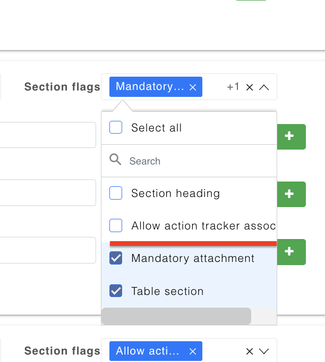This screenshot has width=325, height=362.
Task: Remove the 'Allow acti...' chip via its X
Action: (193, 351)
